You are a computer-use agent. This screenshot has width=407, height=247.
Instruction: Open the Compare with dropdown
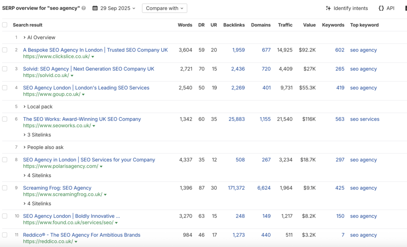click(x=164, y=8)
